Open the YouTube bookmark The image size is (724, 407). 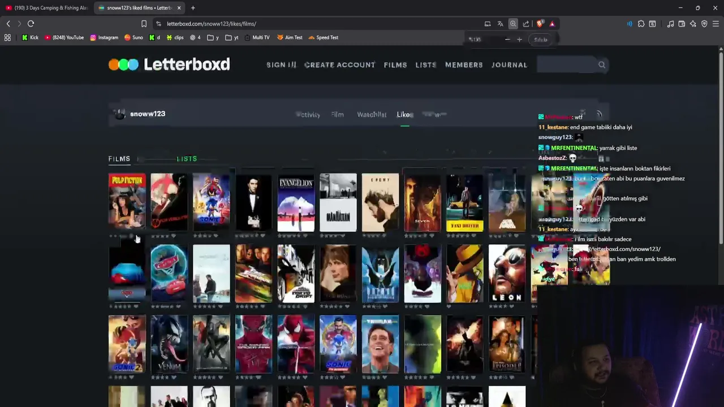(x=64, y=37)
